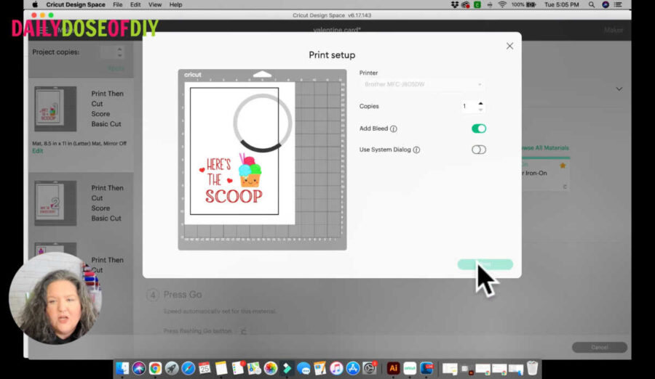655x379 pixels.
Task: Click the Cancel button in the background window
Action: click(600, 347)
